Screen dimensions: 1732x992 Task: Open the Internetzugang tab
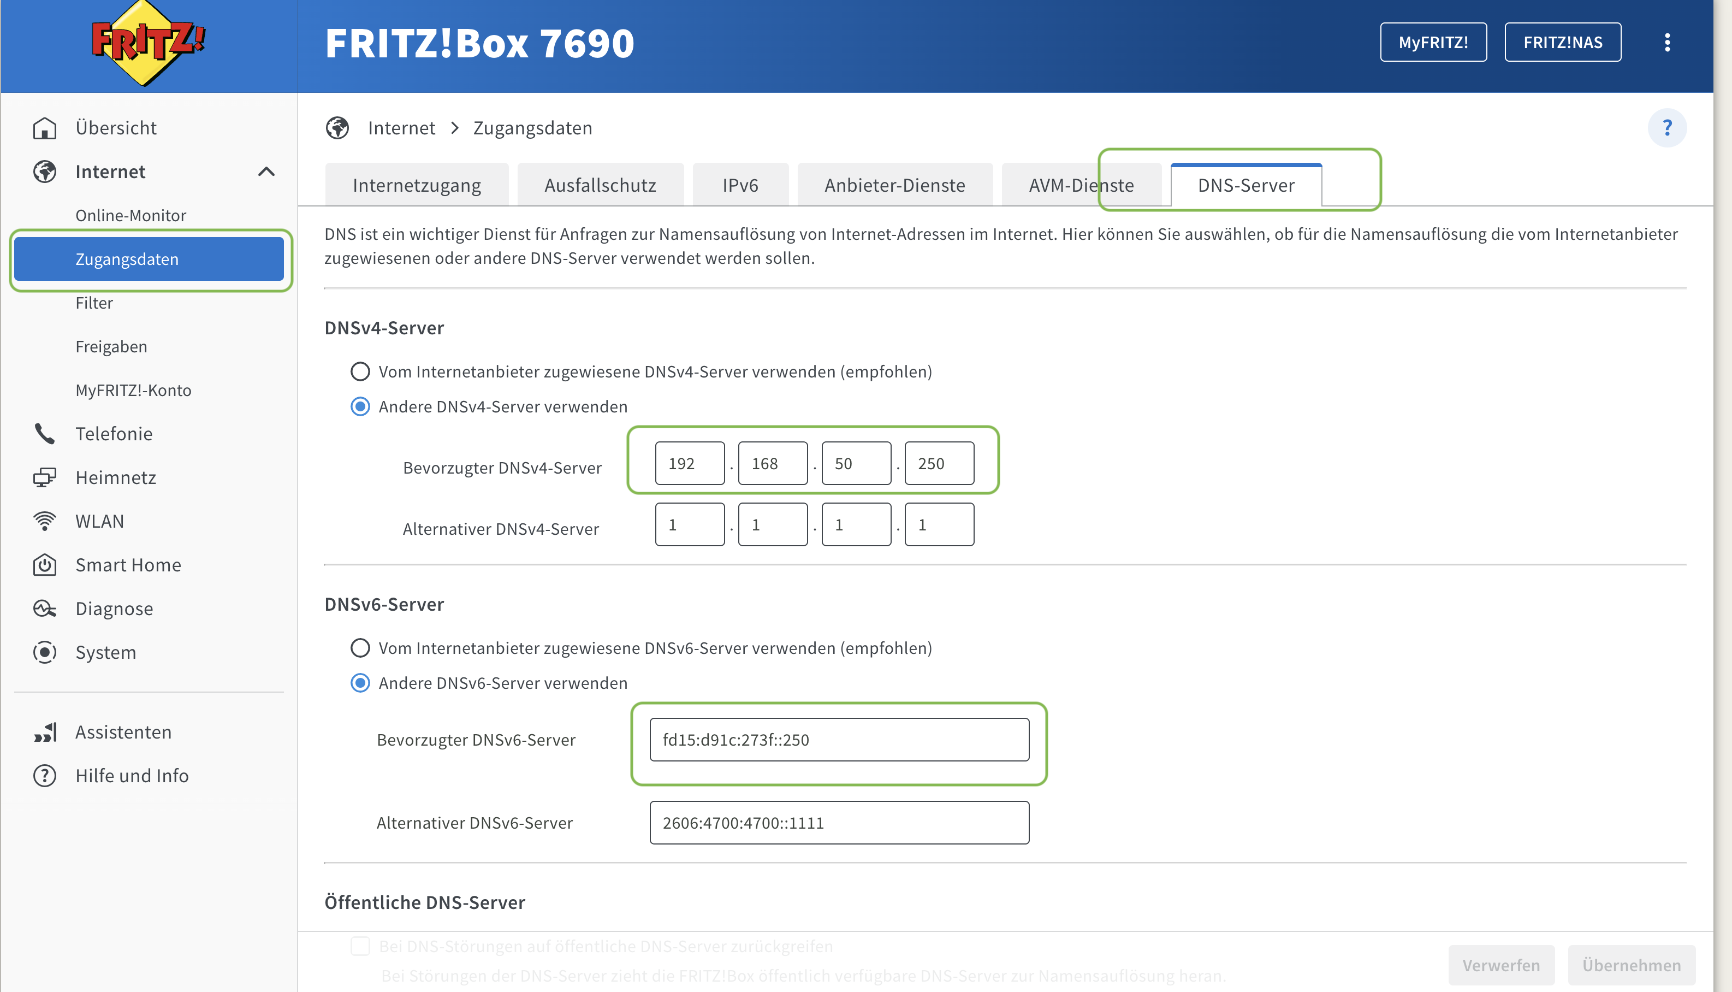417,185
